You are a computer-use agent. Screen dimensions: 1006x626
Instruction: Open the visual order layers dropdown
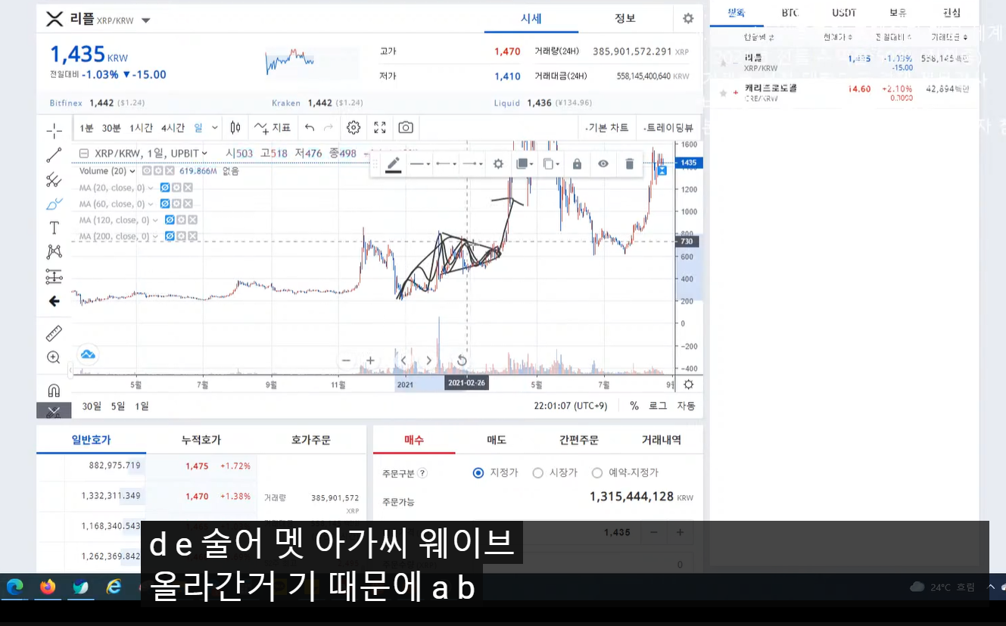click(x=524, y=164)
